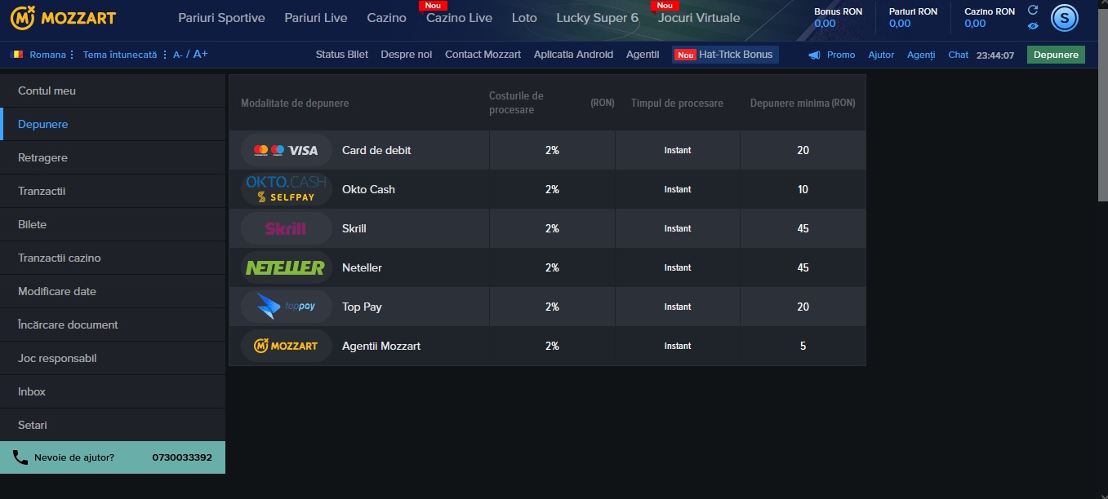This screenshot has height=499, width=1108.
Task: Select Retragere in sidebar
Action: pos(113,157)
